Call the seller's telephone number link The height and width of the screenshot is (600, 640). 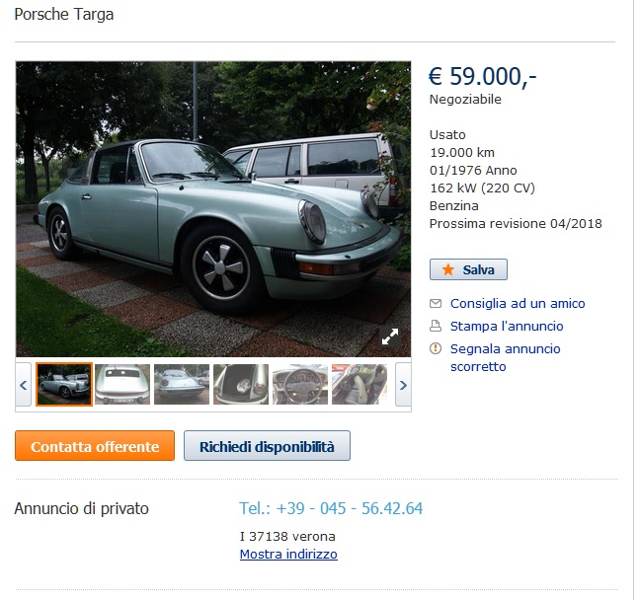tap(331, 508)
